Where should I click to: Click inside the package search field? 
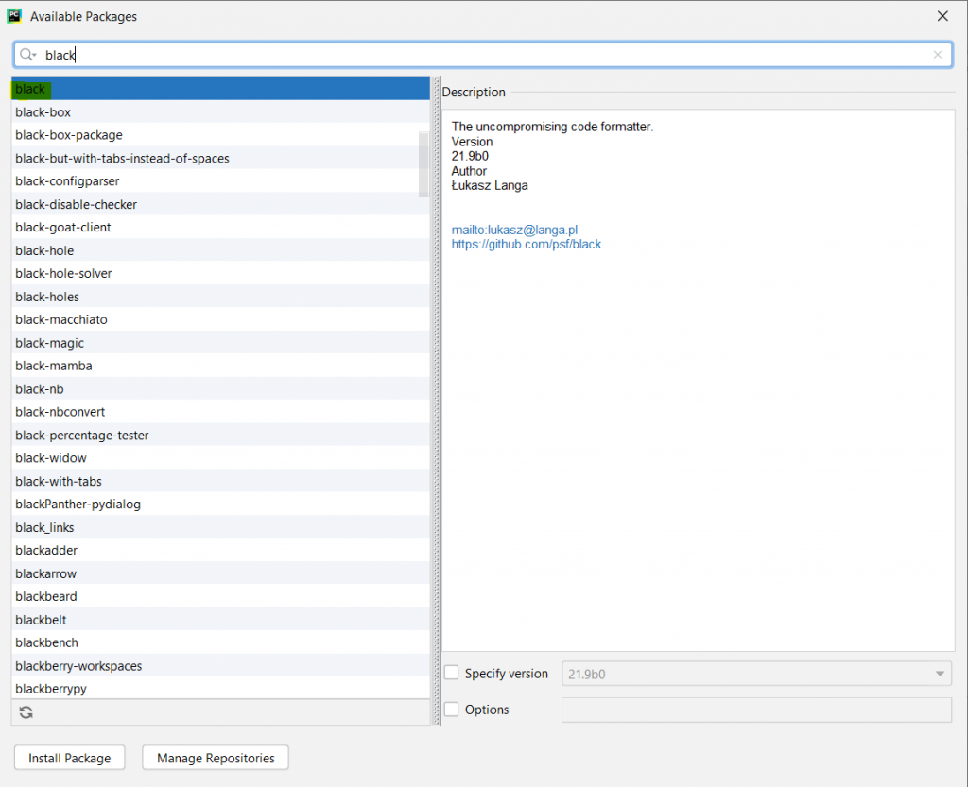pos(284,55)
